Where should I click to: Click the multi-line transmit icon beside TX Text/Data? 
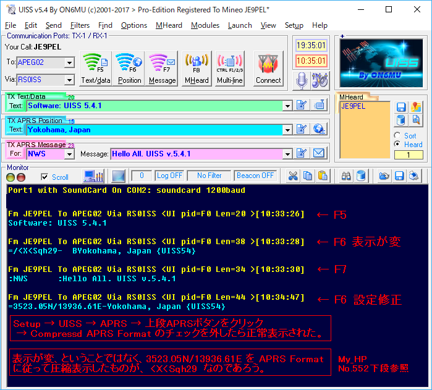320,105
